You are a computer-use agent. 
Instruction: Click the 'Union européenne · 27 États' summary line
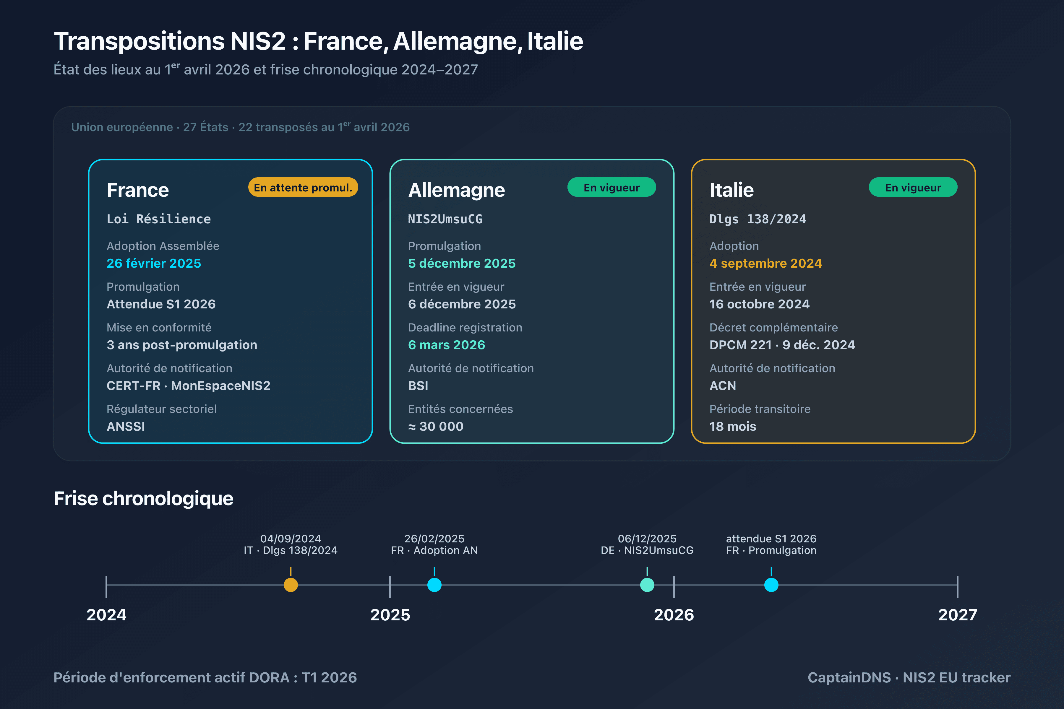click(x=240, y=127)
